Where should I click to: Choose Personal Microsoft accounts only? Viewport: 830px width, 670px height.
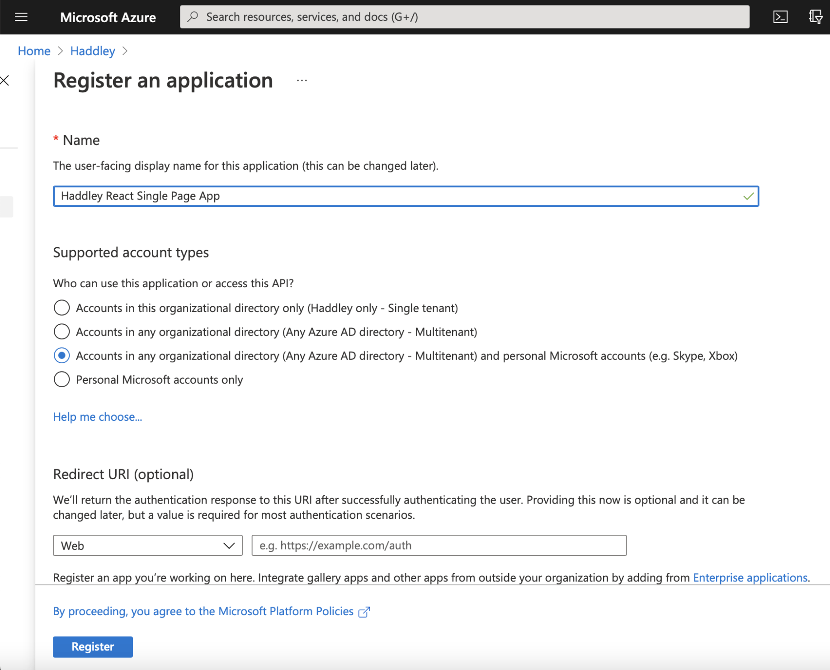click(x=62, y=380)
